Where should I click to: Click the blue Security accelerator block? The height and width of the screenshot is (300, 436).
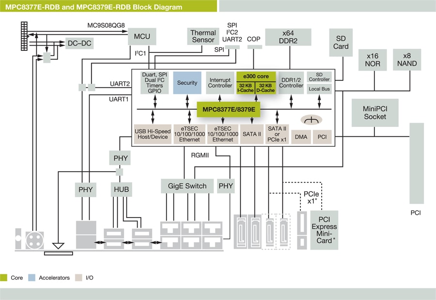click(x=187, y=83)
